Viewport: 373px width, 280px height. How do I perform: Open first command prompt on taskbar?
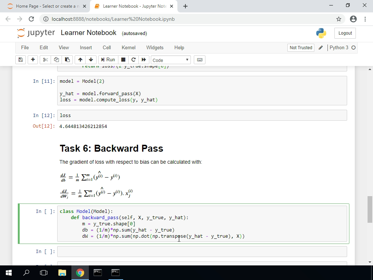[x=98, y=273]
